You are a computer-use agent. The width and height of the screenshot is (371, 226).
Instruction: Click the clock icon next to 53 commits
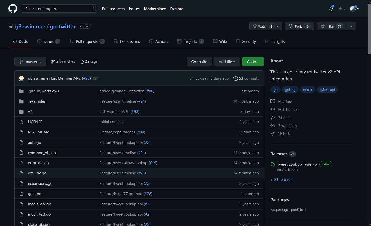(235, 78)
